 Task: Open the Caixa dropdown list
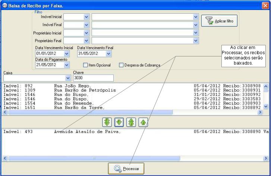point(68,78)
